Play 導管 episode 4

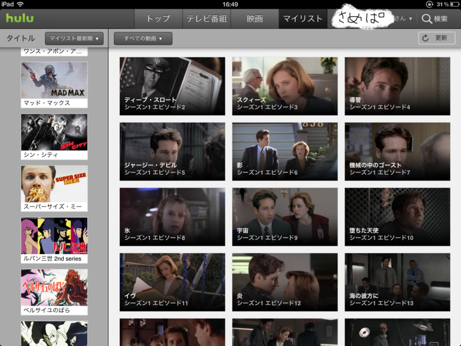coord(398,86)
